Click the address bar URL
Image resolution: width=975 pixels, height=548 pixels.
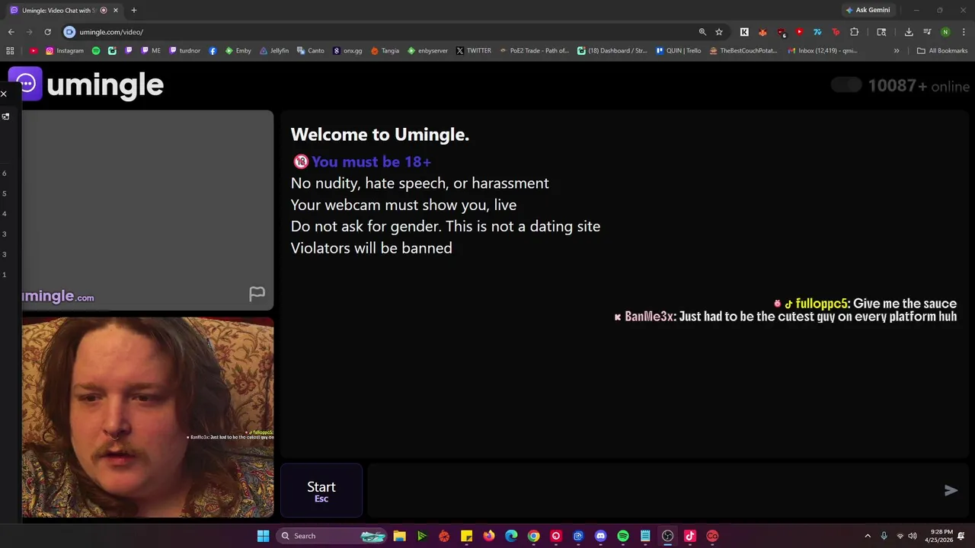point(111,32)
